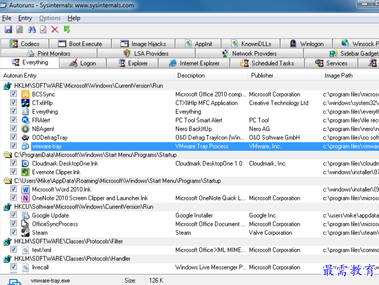Click the BCSSync entry icon
The width and height of the screenshot is (379, 285).
25,94
